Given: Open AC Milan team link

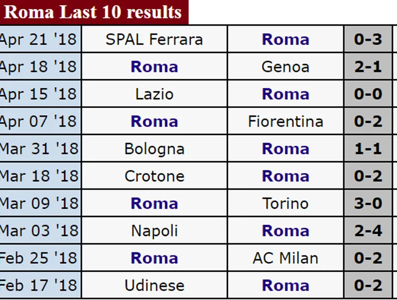Looking at the screenshot, I should pos(285,258).
